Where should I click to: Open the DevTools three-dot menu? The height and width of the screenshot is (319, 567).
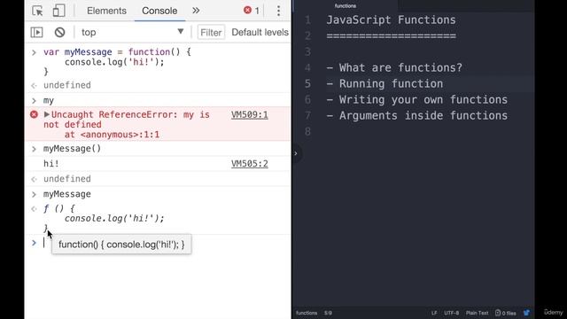[278, 11]
